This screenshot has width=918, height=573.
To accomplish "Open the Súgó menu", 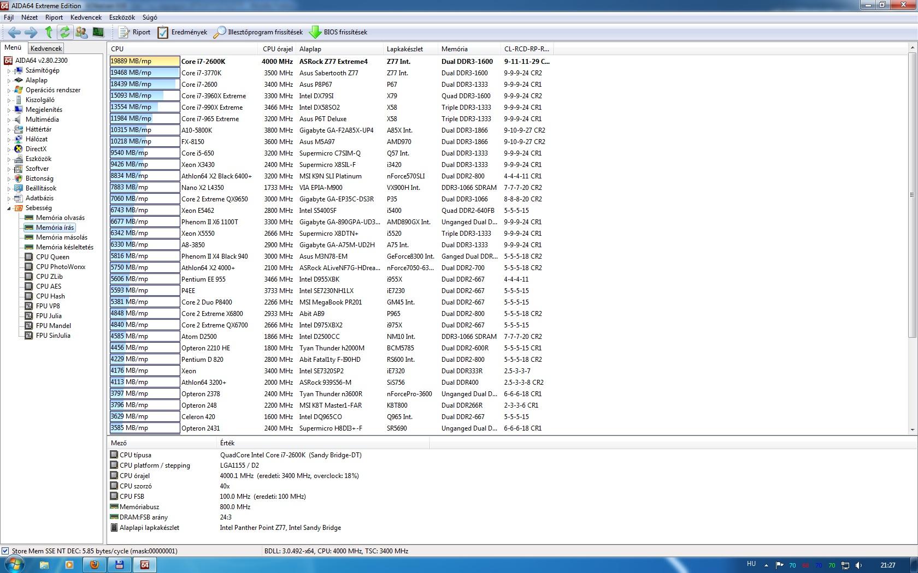I will coord(150,17).
